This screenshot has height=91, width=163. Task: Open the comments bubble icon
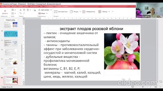point(161,81)
